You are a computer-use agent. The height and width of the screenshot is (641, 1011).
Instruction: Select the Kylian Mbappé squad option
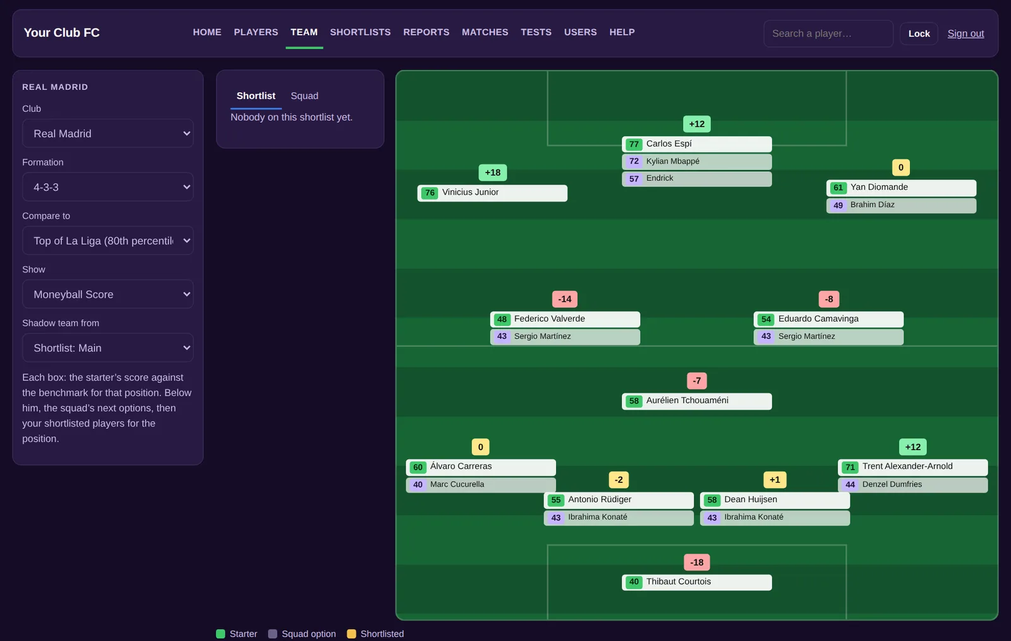(x=696, y=162)
